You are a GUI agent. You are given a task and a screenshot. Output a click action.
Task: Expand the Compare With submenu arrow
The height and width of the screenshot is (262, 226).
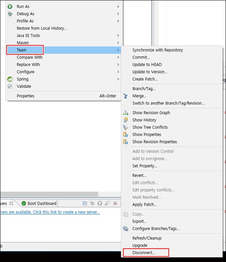118,57
